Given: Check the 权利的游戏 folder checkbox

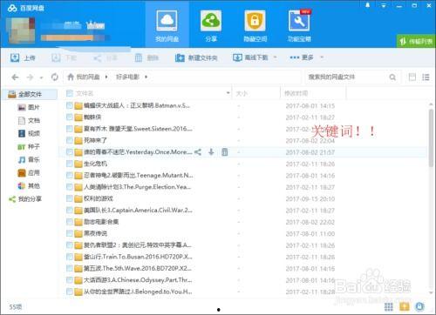Looking at the screenshot, I should click(70, 198).
